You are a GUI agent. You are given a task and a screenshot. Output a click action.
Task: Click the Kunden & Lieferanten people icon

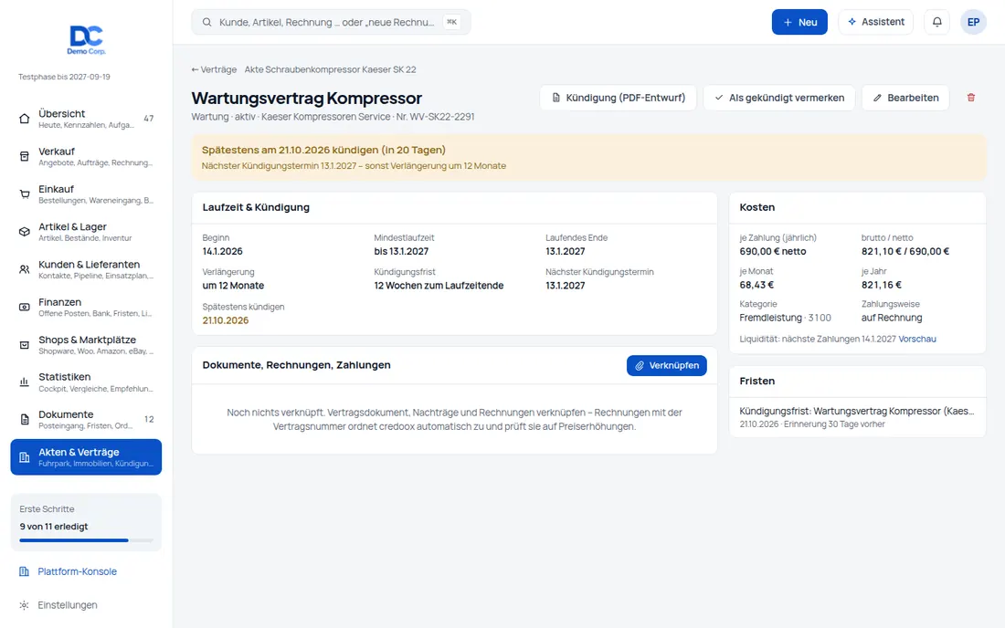[25, 269]
